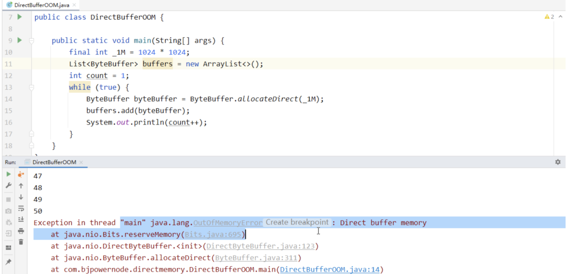Image resolution: width=573 pixels, height=274 pixels.
Task: Click the buffers variable on line 11
Action: [x=157, y=64]
